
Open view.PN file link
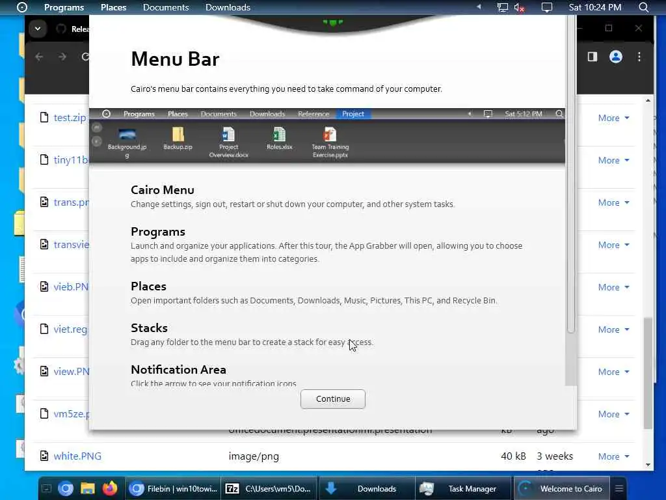click(x=72, y=371)
